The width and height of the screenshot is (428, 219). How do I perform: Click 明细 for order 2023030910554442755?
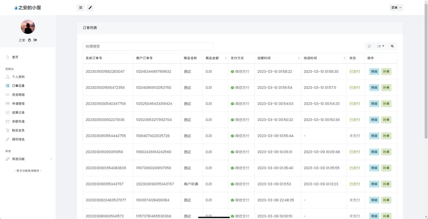[374, 136]
